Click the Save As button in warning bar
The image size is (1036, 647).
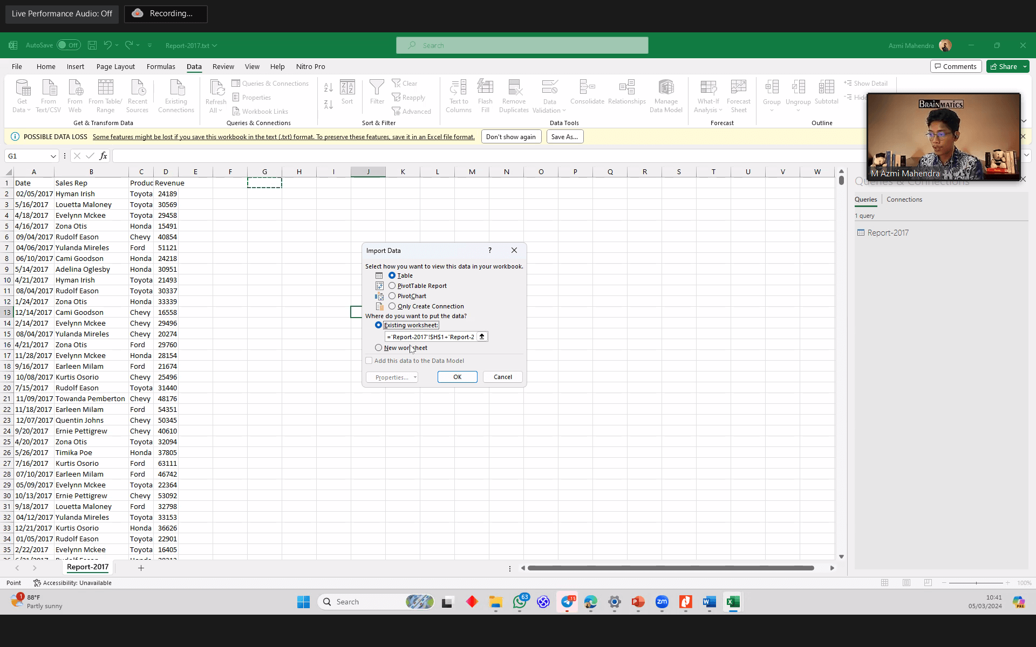pos(564,136)
